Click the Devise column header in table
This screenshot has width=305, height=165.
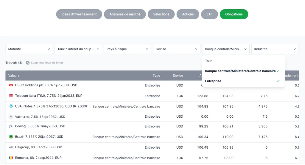point(178,75)
